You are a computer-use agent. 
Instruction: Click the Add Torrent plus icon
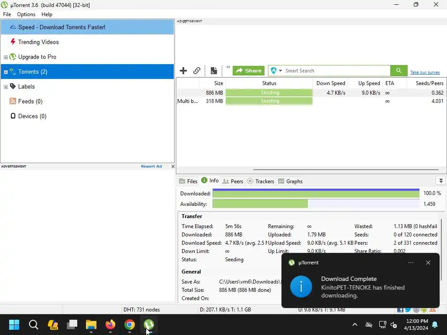(183, 71)
